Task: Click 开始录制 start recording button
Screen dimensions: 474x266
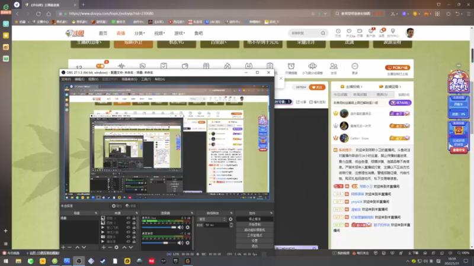Action: point(255,225)
